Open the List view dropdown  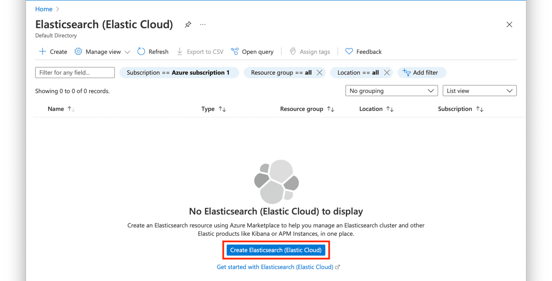(480, 91)
